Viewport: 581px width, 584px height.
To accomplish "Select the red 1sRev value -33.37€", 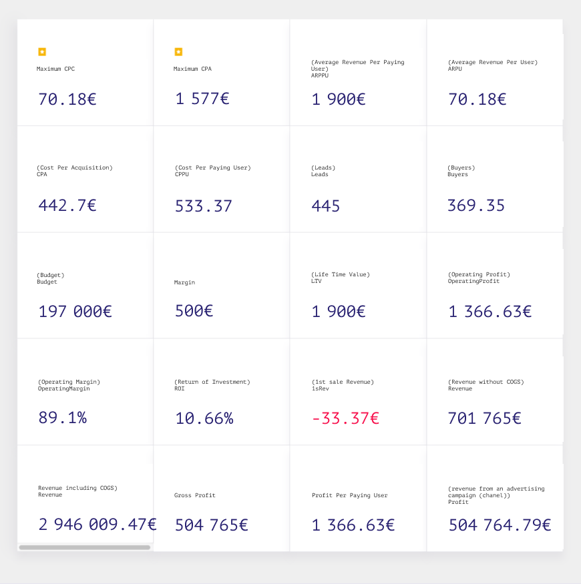I will pos(345,418).
